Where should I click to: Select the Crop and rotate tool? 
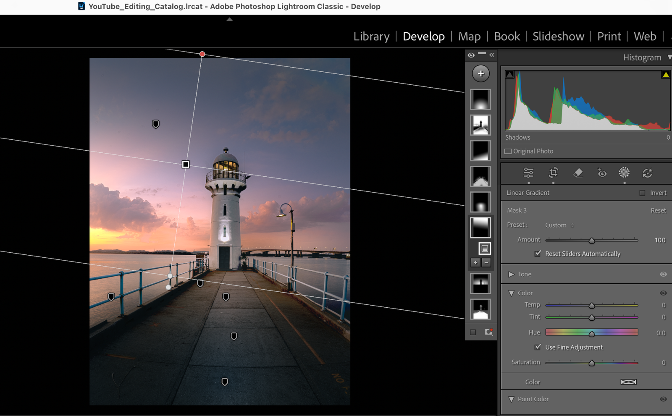pos(553,173)
